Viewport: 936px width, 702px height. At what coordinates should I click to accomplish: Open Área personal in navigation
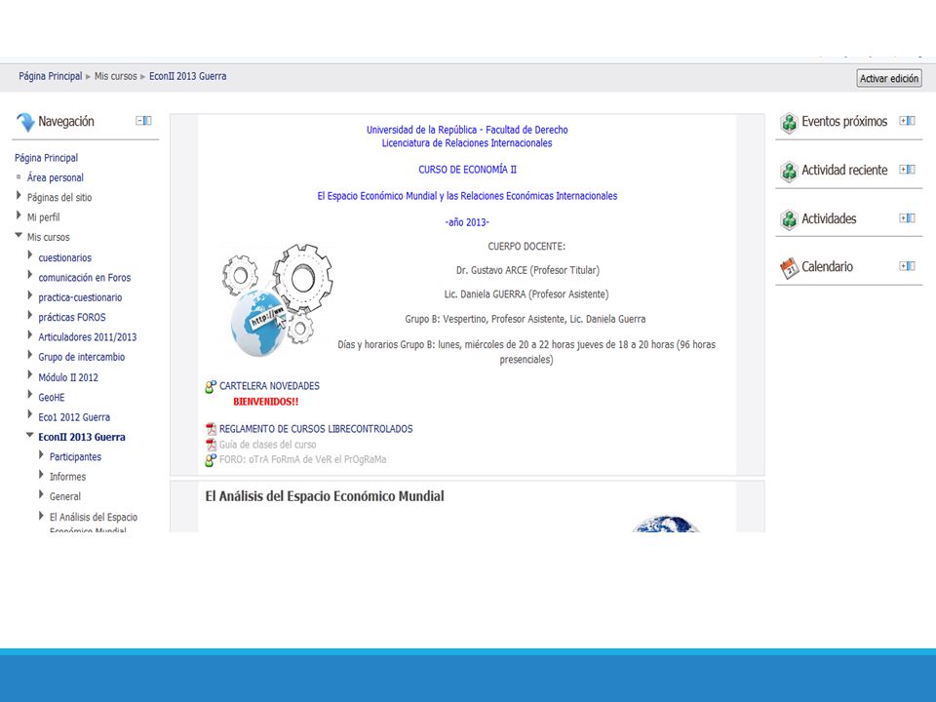coord(55,177)
